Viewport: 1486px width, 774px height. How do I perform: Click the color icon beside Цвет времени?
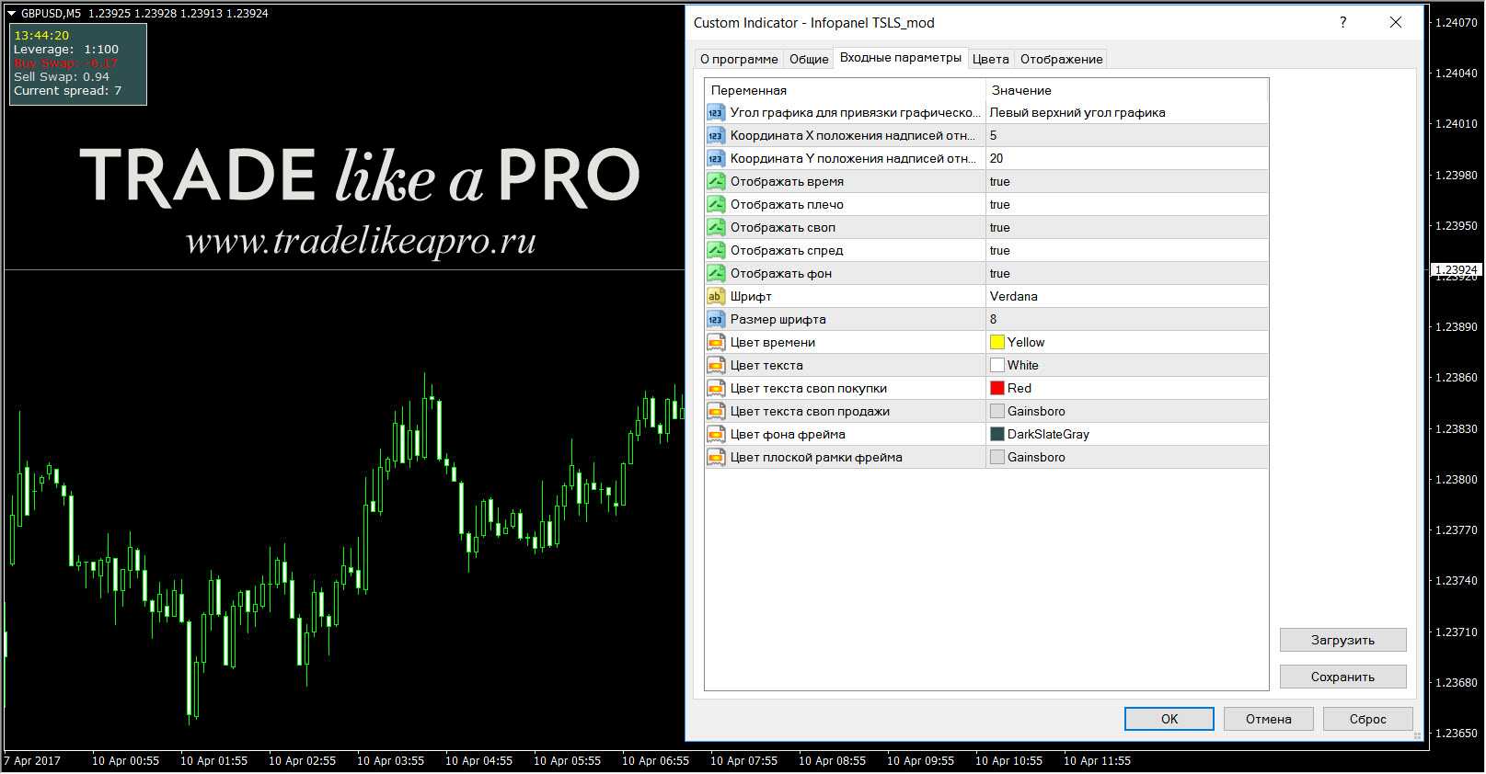716,342
